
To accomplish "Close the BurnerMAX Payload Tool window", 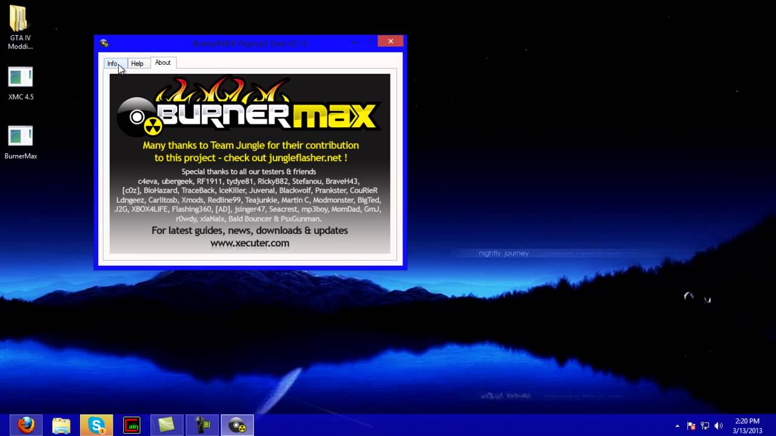I will click(x=390, y=41).
